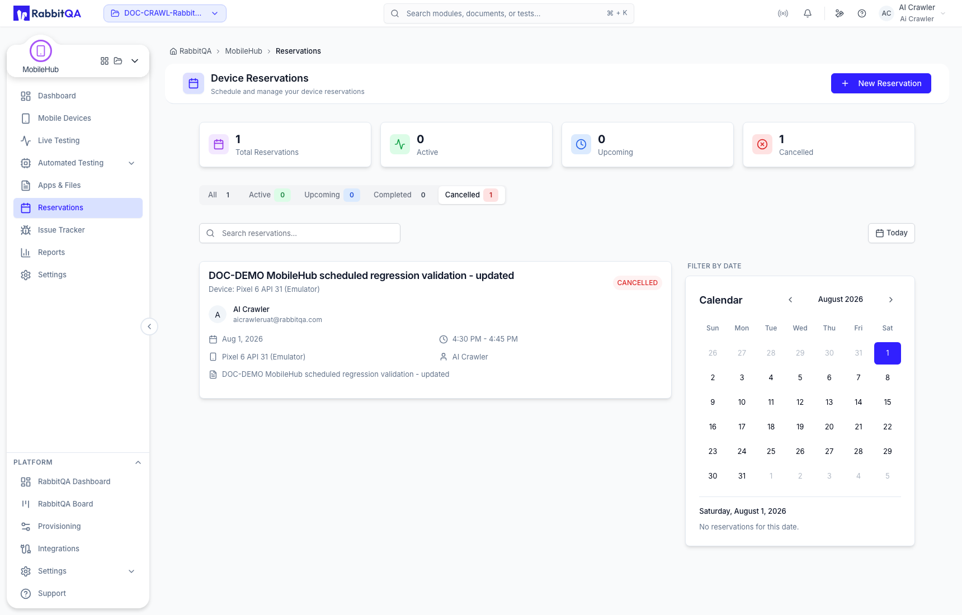
Task: Expand the platform Settings submenu
Action: pos(131,571)
